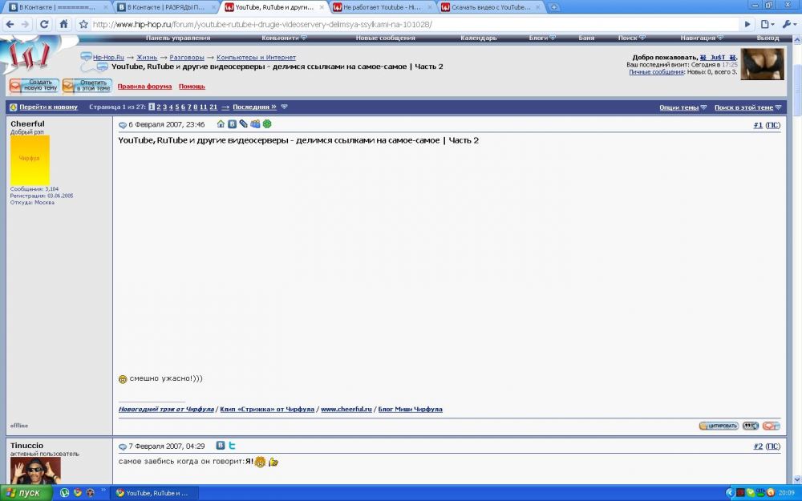Bookmark this page with the star icon
The image size is (802, 501).
(x=83, y=24)
